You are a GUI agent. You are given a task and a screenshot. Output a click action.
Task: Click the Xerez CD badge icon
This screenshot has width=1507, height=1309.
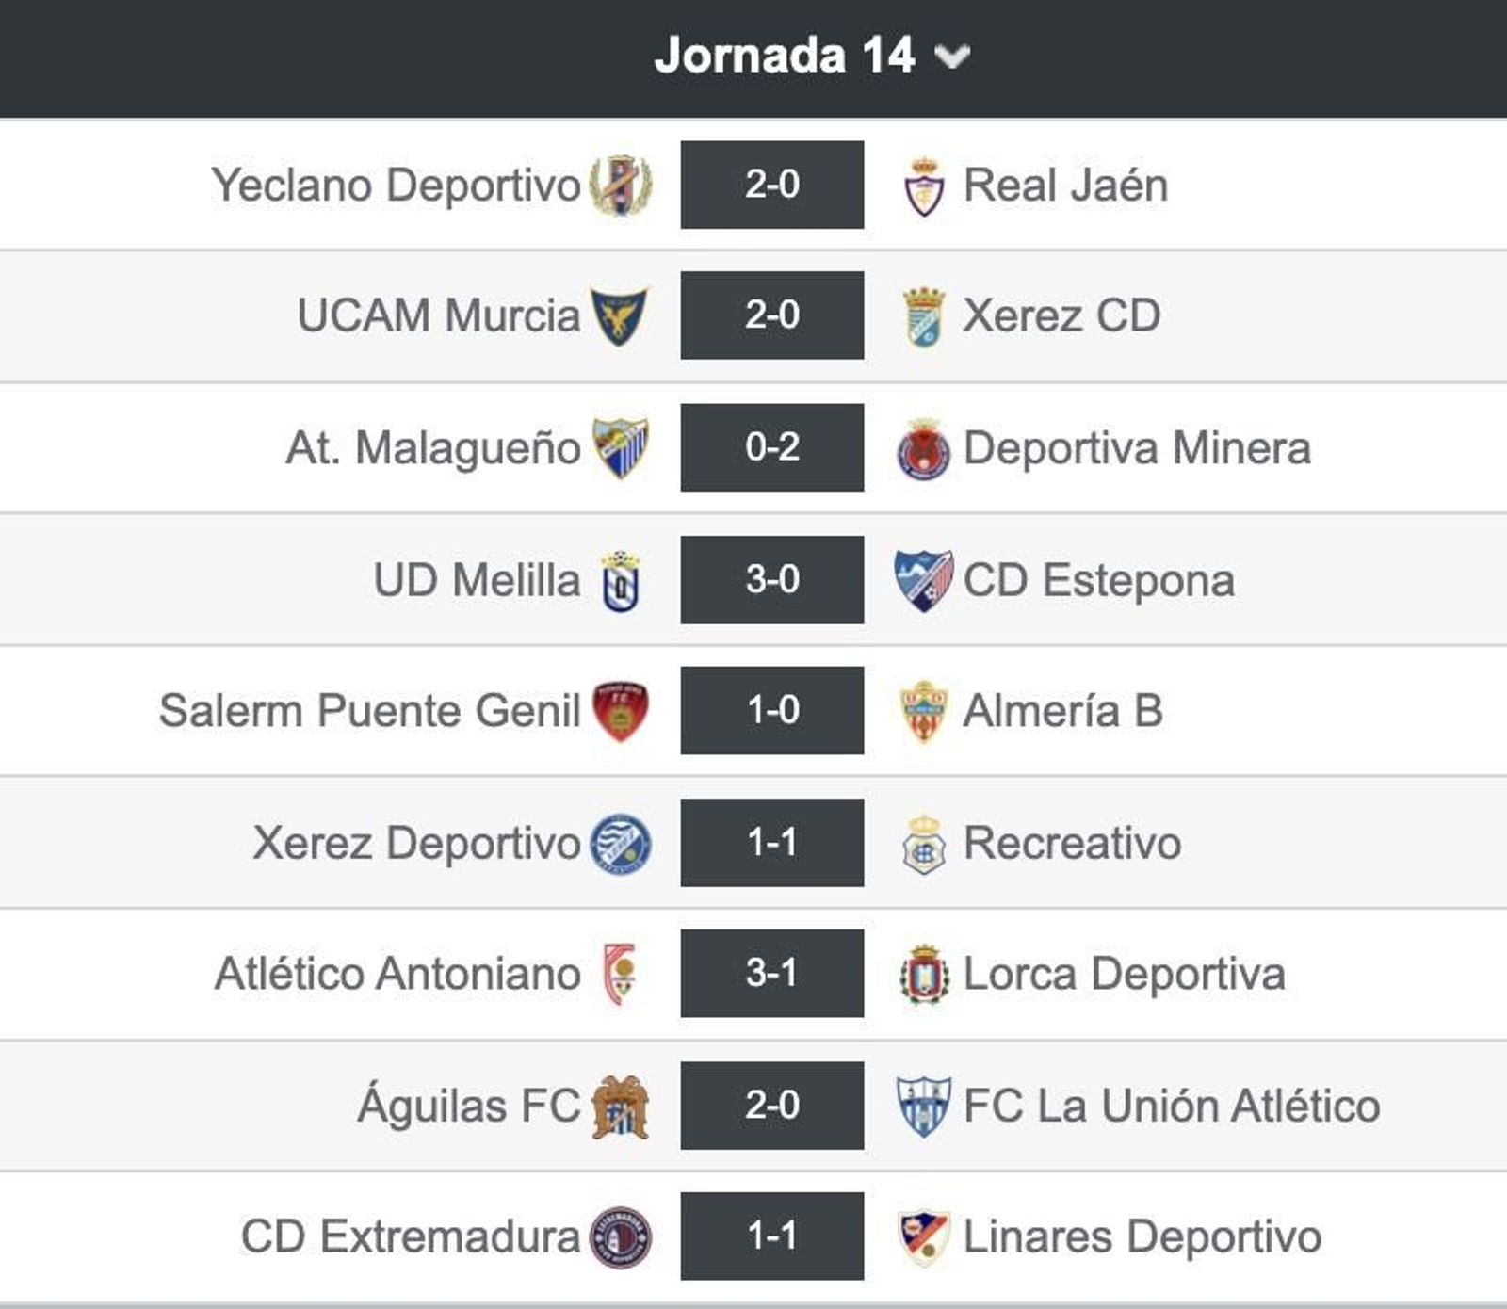tap(923, 315)
